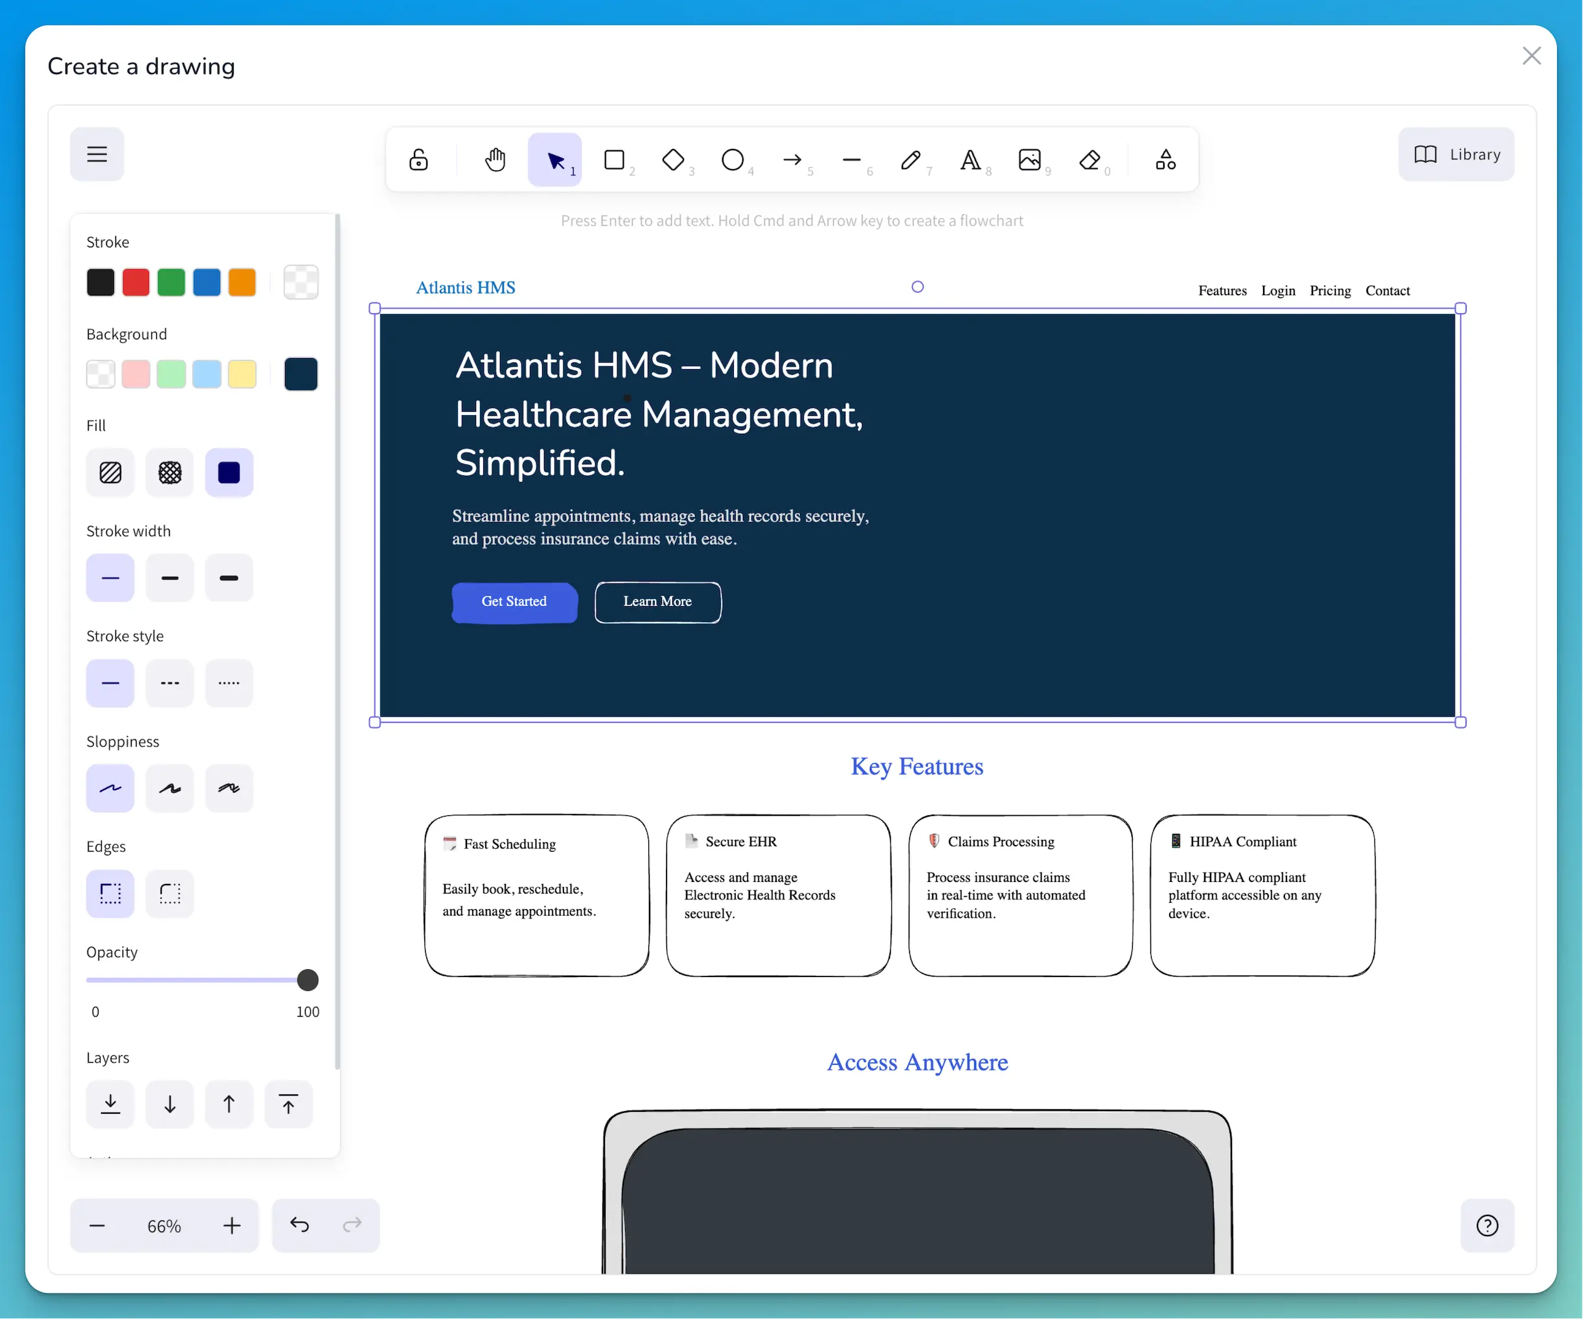This screenshot has width=1583, height=1319.
Task: Select the Diamond tool
Action: tap(674, 160)
